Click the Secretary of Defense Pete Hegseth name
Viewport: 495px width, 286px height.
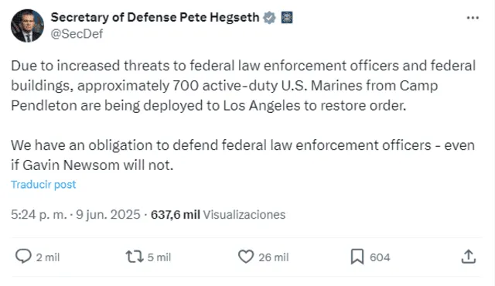tap(155, 17)
